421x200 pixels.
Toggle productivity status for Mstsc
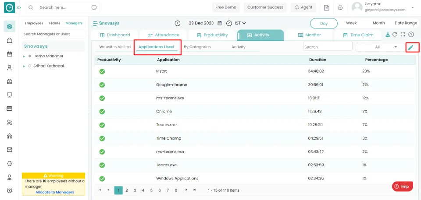tap(102, 71)
